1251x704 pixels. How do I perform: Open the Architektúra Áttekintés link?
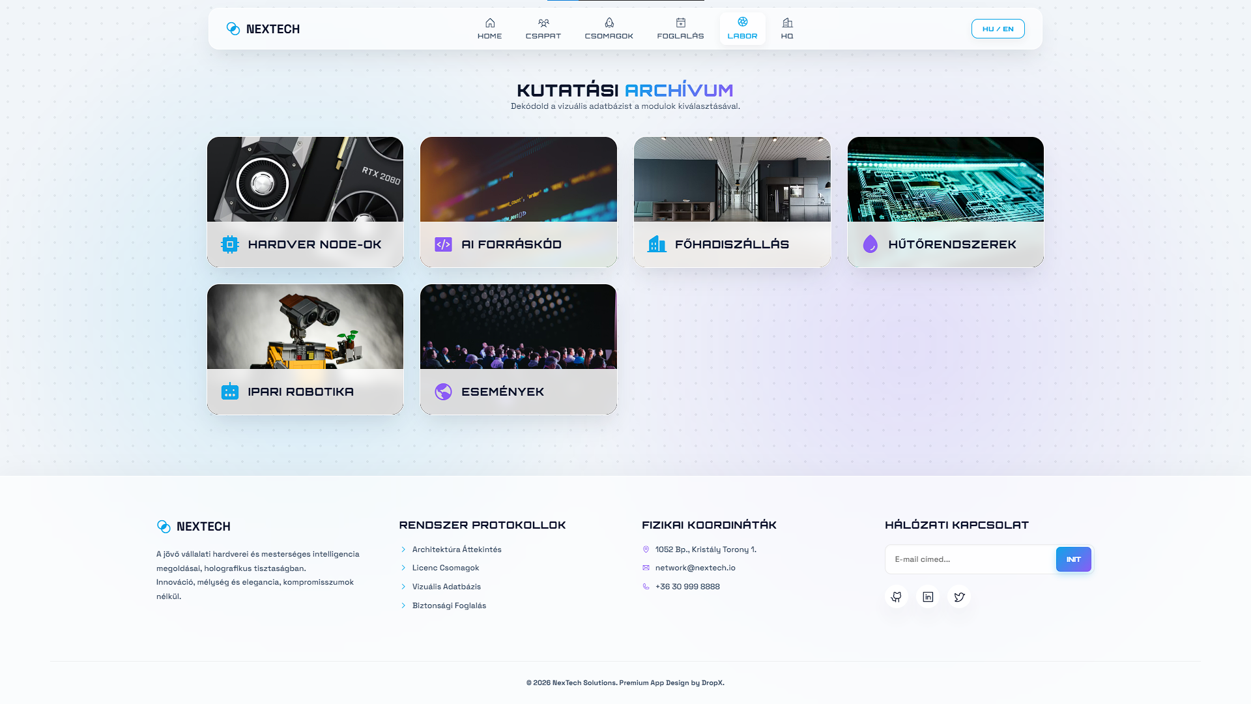457,550
